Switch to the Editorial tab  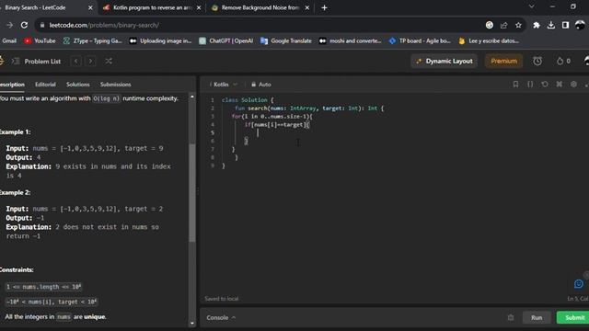pos(45,85)
